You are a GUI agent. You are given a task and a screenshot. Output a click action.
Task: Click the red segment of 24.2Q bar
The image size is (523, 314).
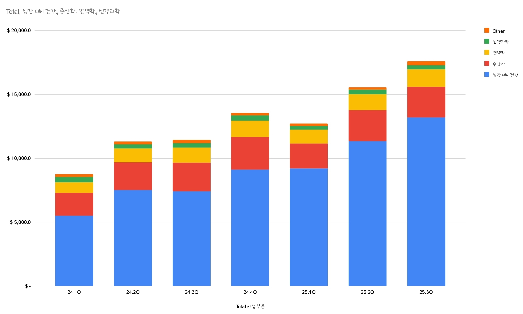click(x=133, y=176)
